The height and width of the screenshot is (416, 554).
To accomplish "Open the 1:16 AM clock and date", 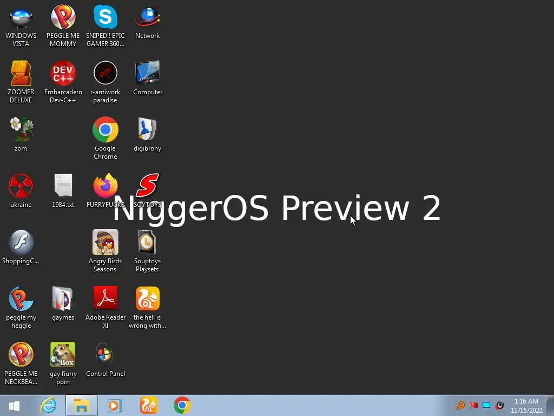I will [x=526, y=406].
